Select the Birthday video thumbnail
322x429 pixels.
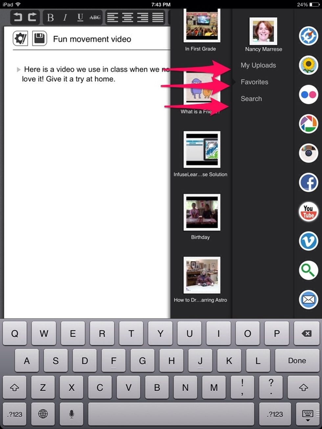click(x=201, y=212)
